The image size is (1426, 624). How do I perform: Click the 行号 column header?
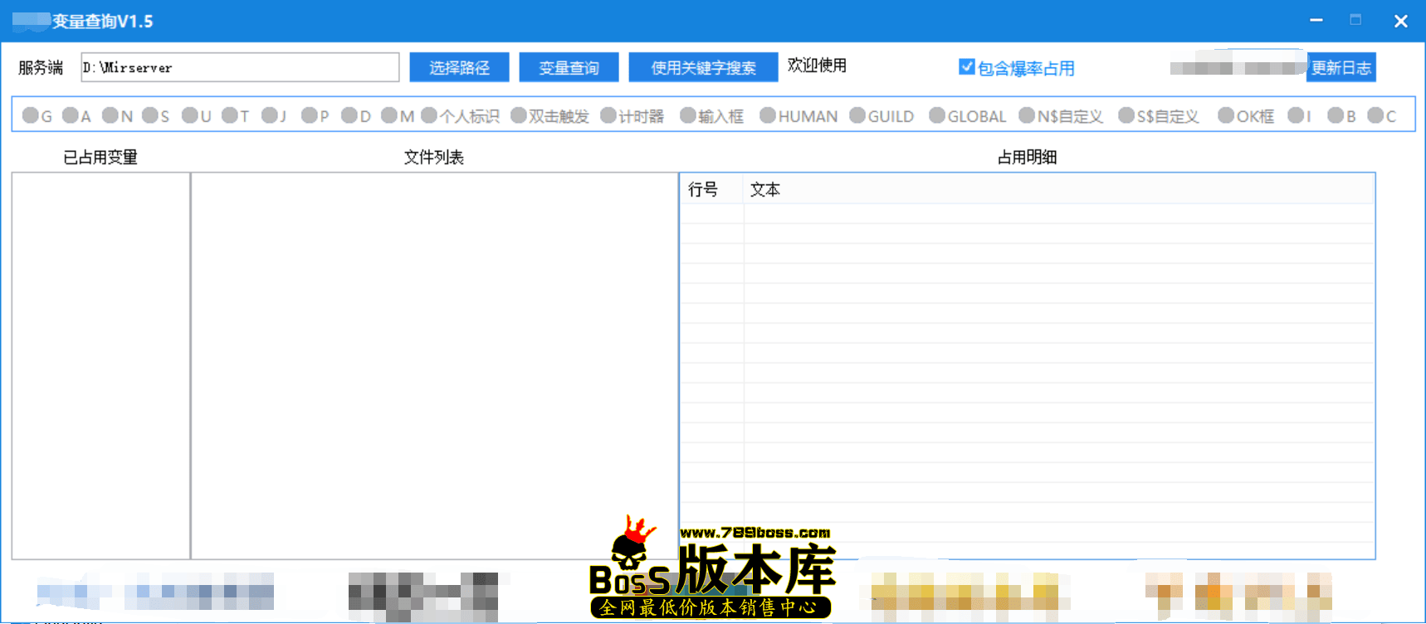tap(703, 190)
